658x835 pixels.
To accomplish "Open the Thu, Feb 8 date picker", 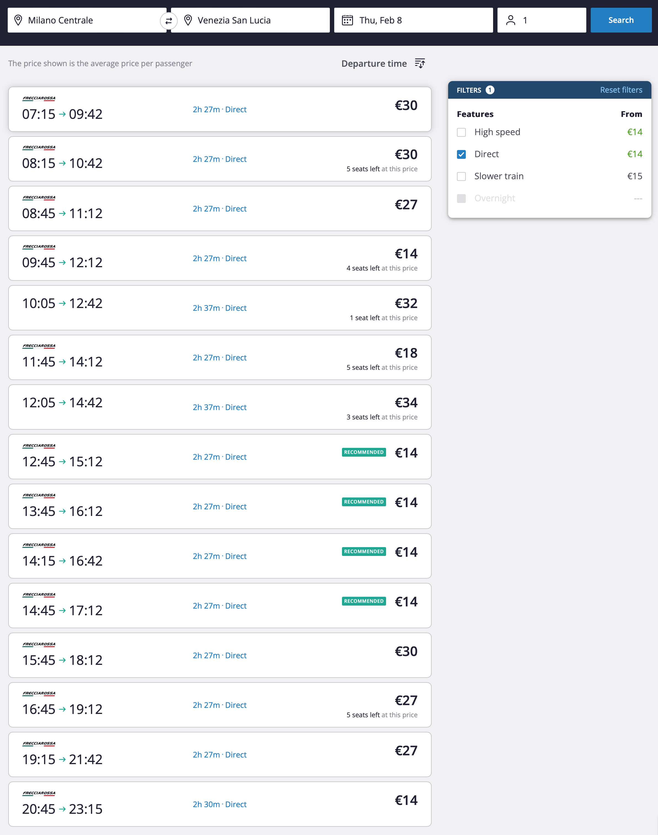I will coord(413,20).
